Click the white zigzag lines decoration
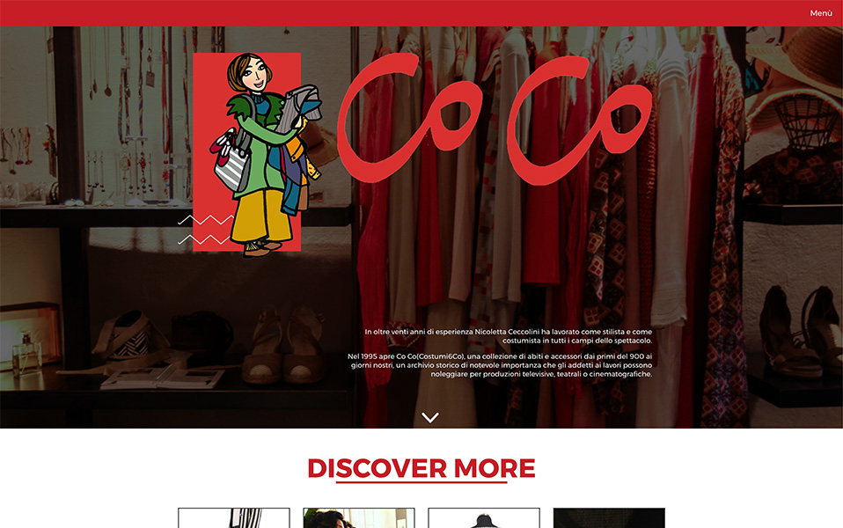Screen dimensions: 843x528 (205, 229)
